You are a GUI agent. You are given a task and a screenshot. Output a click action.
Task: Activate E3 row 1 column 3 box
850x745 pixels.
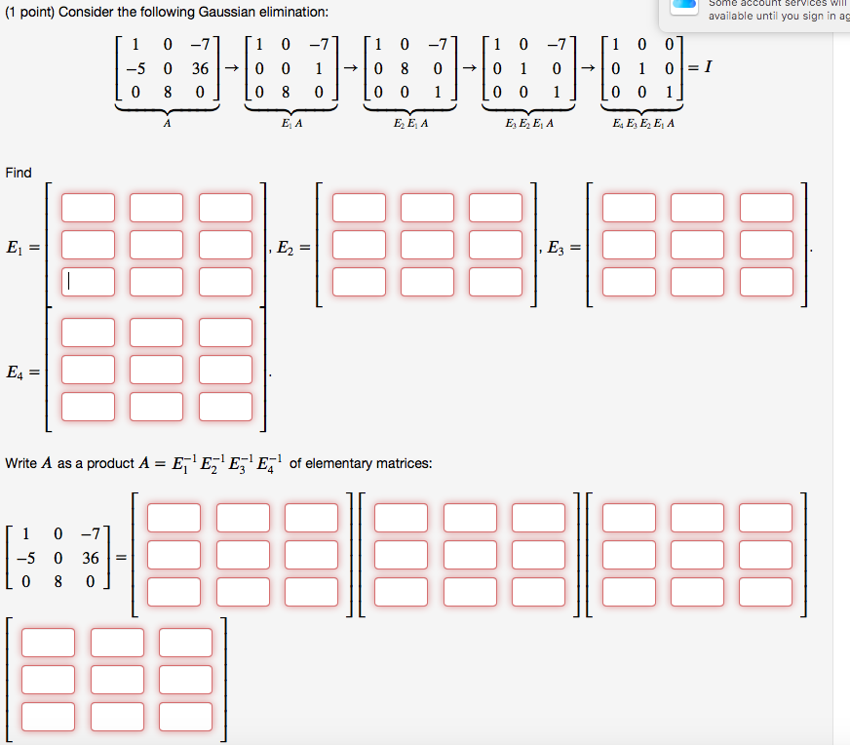[766, 208]
